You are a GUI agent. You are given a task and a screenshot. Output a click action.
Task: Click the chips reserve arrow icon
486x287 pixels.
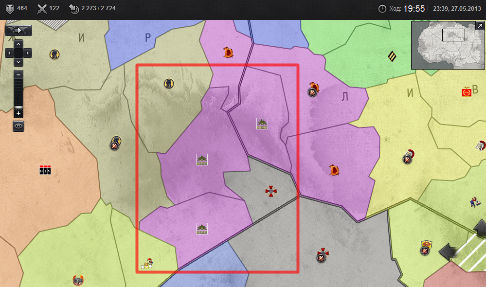tap(74, 9)
